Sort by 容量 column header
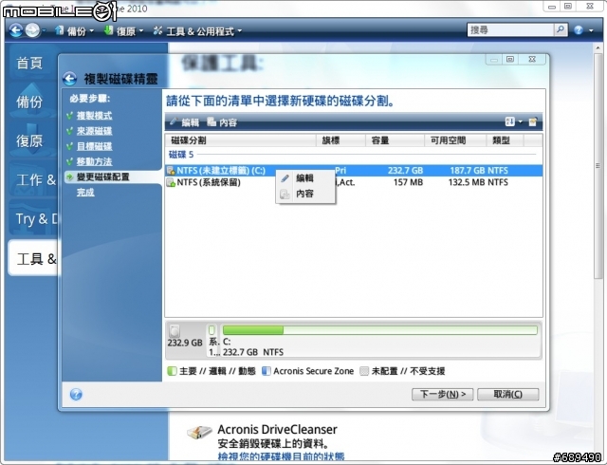607x465 pixels. 395,140
